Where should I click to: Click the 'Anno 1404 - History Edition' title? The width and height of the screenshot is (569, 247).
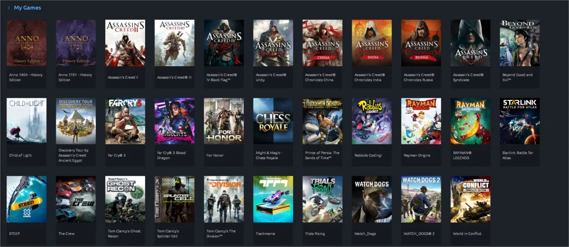click(26, 77)
